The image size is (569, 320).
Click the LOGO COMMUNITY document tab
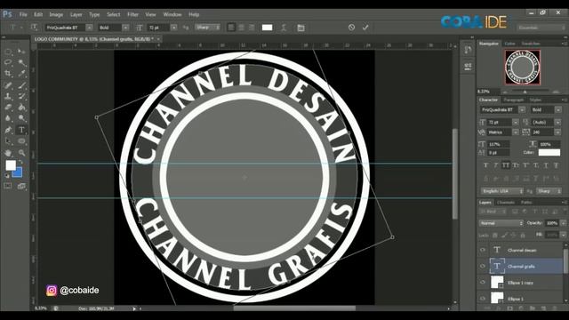(94, 39)
